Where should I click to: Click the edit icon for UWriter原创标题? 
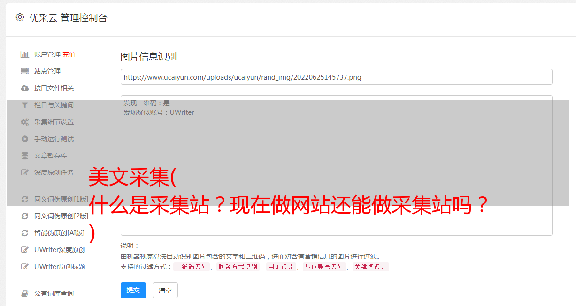25,267
